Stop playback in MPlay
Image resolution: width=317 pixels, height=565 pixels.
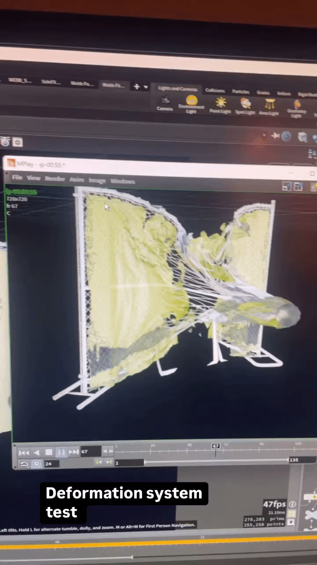(x=49, y=452)
